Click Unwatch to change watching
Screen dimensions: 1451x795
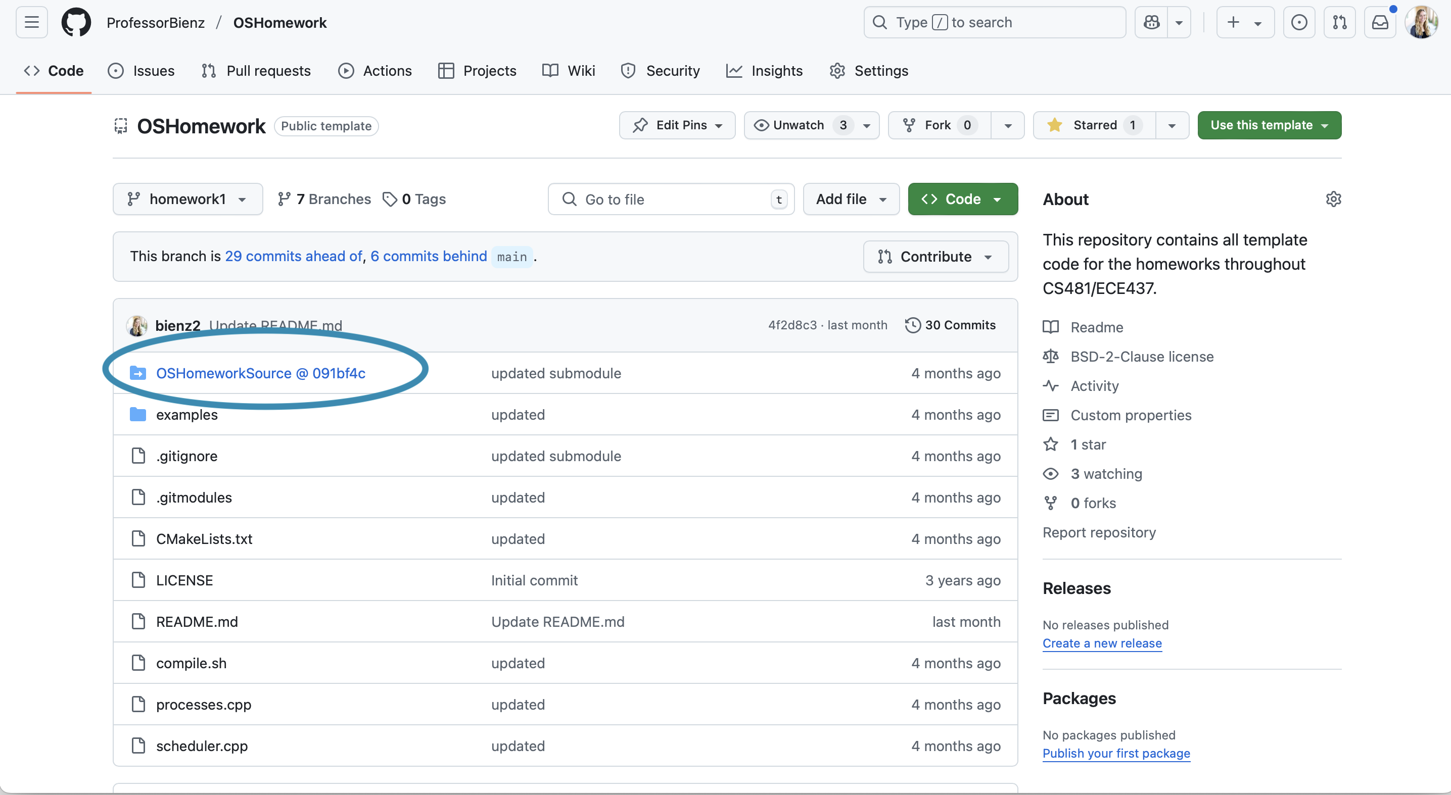(x=798, y=125)
